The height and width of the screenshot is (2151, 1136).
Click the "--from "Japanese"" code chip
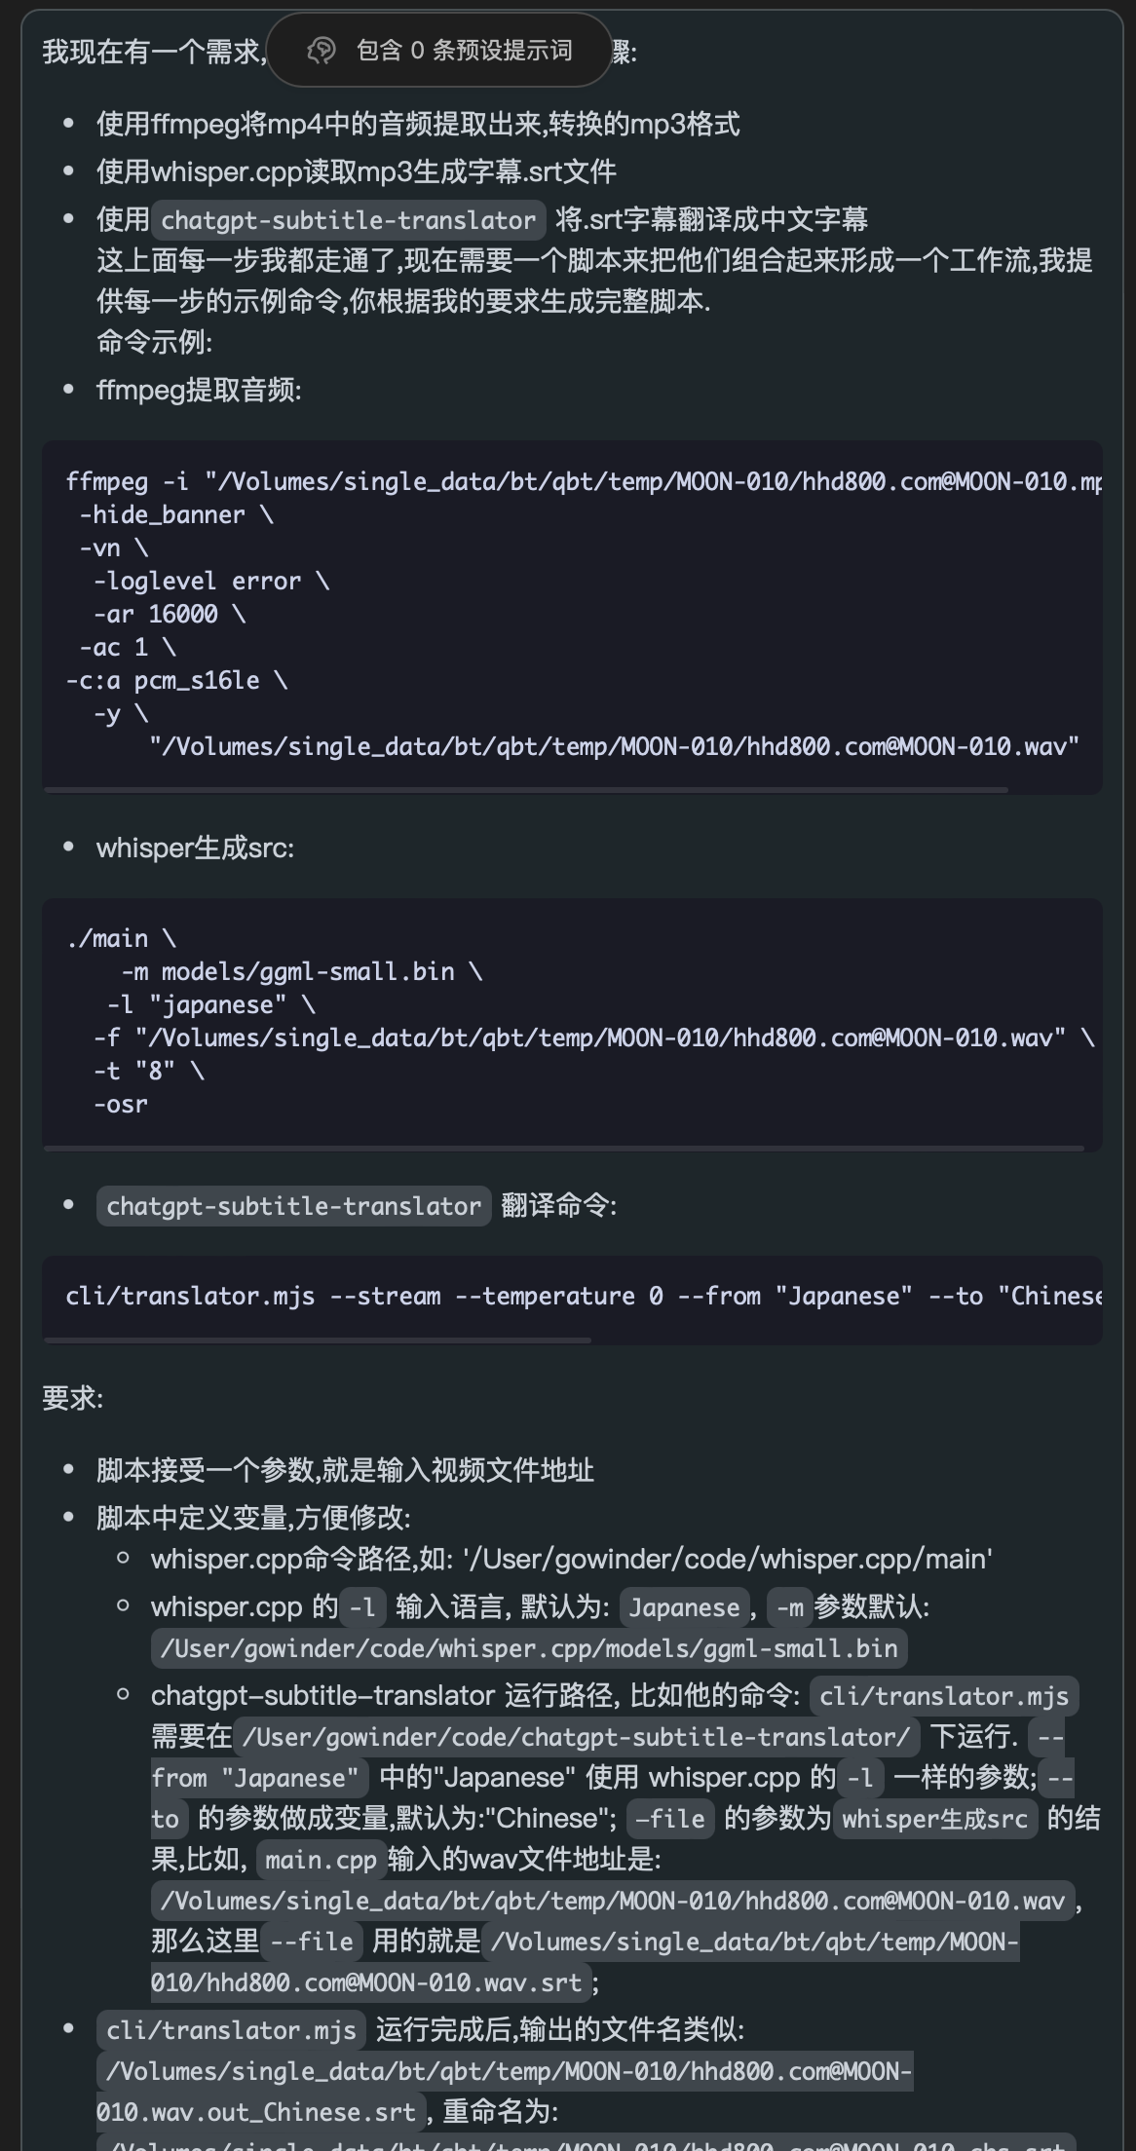coord(255,1776)
